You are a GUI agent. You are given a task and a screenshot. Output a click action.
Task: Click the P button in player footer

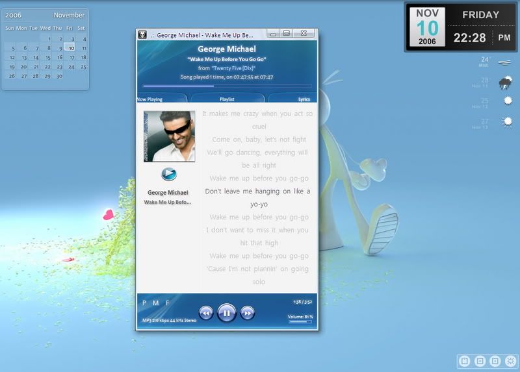[144, 303]
